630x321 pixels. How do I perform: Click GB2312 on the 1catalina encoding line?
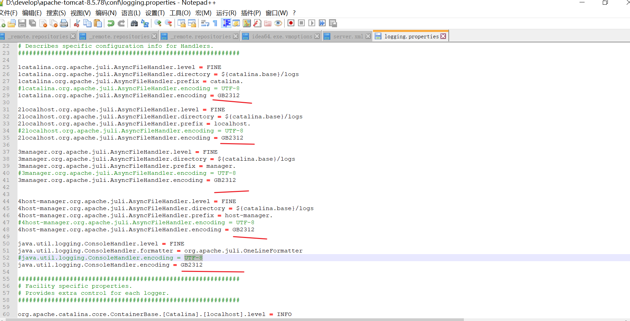(228, 95)
